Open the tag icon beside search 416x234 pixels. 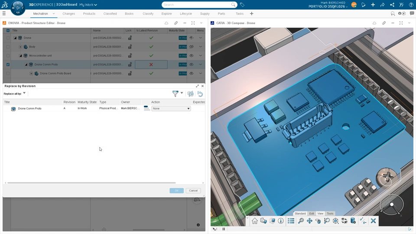242,5
